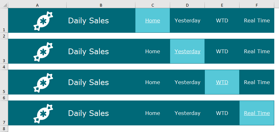Click the candy logo in row 3
The width and height of the screenshot is (279, 132).
(x=43, y=52)
